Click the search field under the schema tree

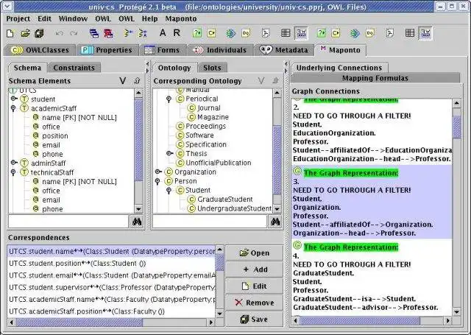pyautogui.click(x=68, y=222)
